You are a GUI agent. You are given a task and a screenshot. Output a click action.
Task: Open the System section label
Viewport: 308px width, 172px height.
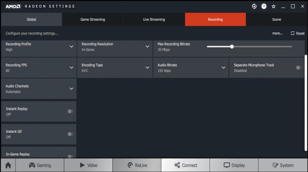pyautogui.click(x=287, y=165)
